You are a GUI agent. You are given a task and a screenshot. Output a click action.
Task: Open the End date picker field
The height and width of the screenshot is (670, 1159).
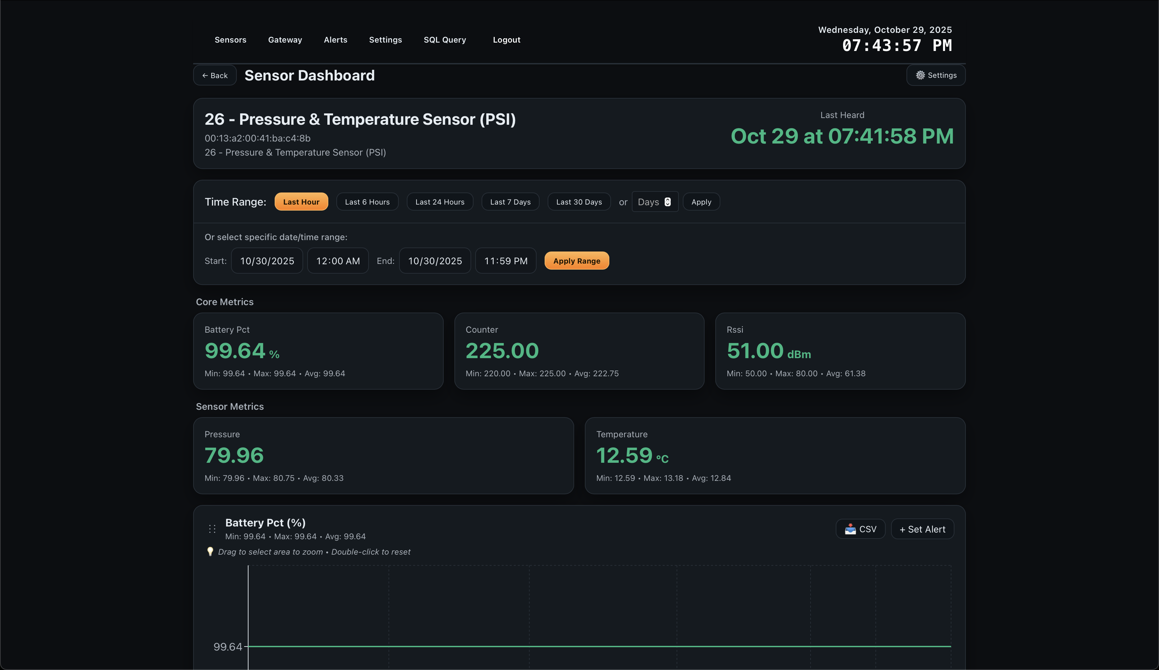(435, 261)
